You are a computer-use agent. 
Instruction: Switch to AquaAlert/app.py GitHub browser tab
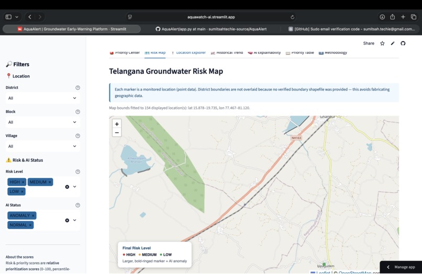pos(212,29)
